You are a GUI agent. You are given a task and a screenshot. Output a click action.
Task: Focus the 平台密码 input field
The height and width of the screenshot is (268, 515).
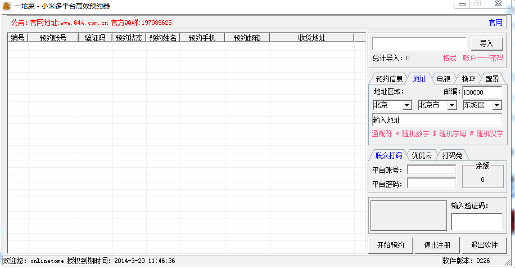[x=432, y=183]
